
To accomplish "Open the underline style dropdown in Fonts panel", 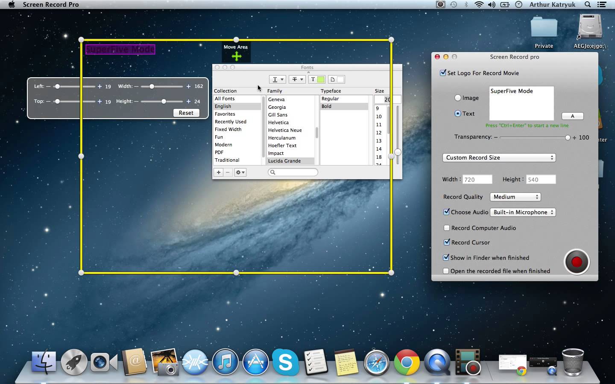I will (277, 79).
